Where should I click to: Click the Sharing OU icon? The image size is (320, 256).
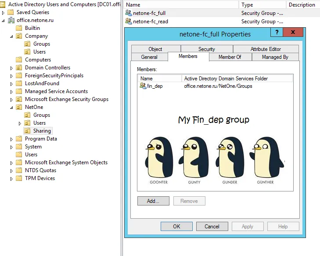point(27,131)
